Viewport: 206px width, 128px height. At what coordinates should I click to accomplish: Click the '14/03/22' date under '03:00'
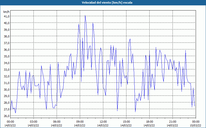point(33,125)
